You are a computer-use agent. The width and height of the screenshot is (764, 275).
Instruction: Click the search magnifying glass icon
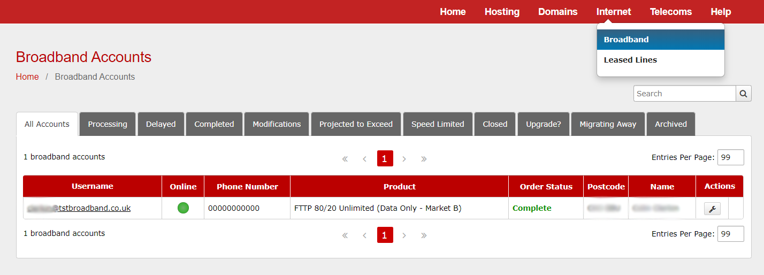click(743, 94)
